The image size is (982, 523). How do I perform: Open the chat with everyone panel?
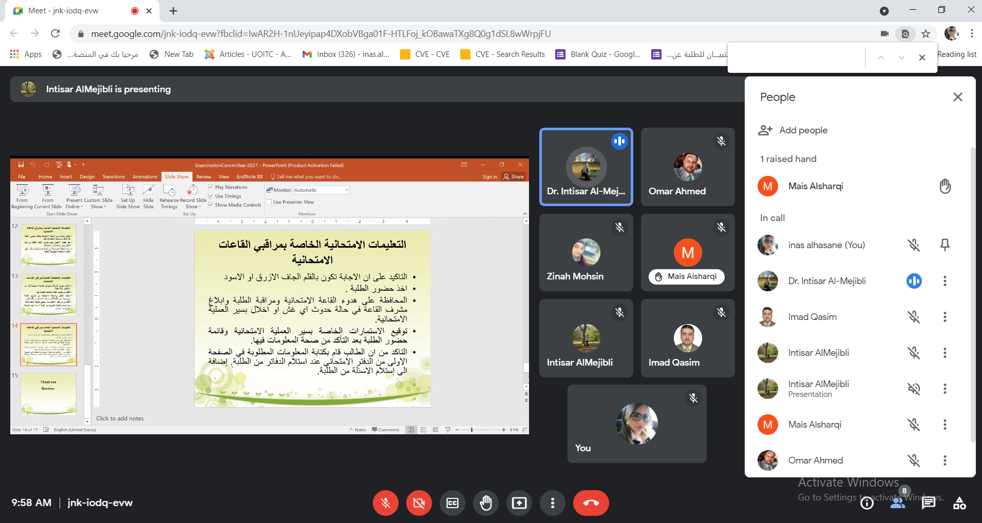[x=928, y=504]
